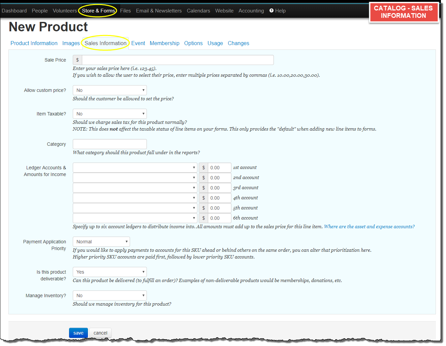Click the 4th account amount field
446x346 pixels.
220,198
